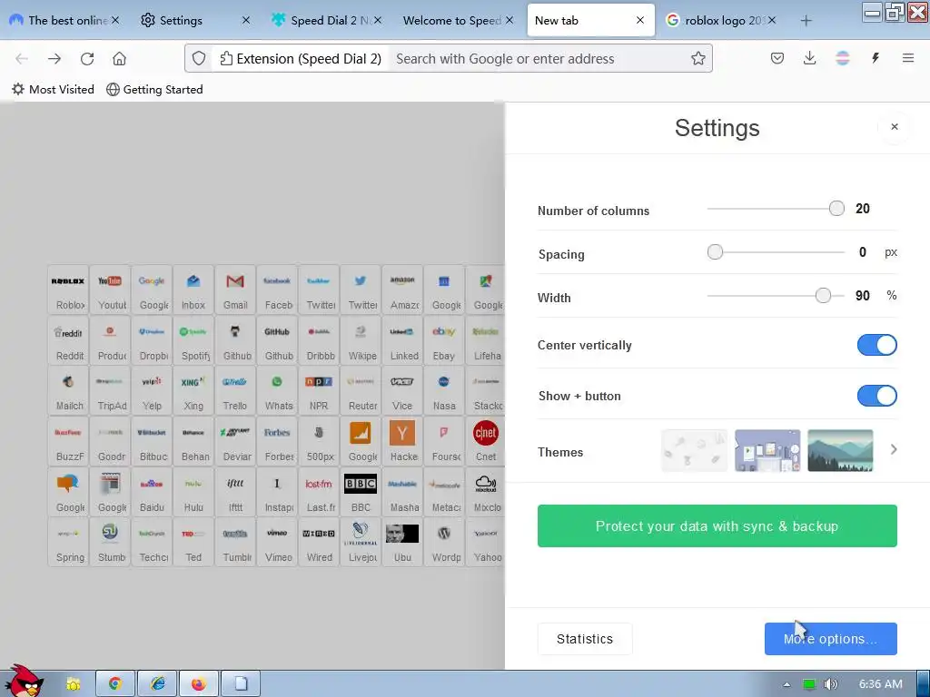Open the NPR speed dial tile

(x=319, y=390)
